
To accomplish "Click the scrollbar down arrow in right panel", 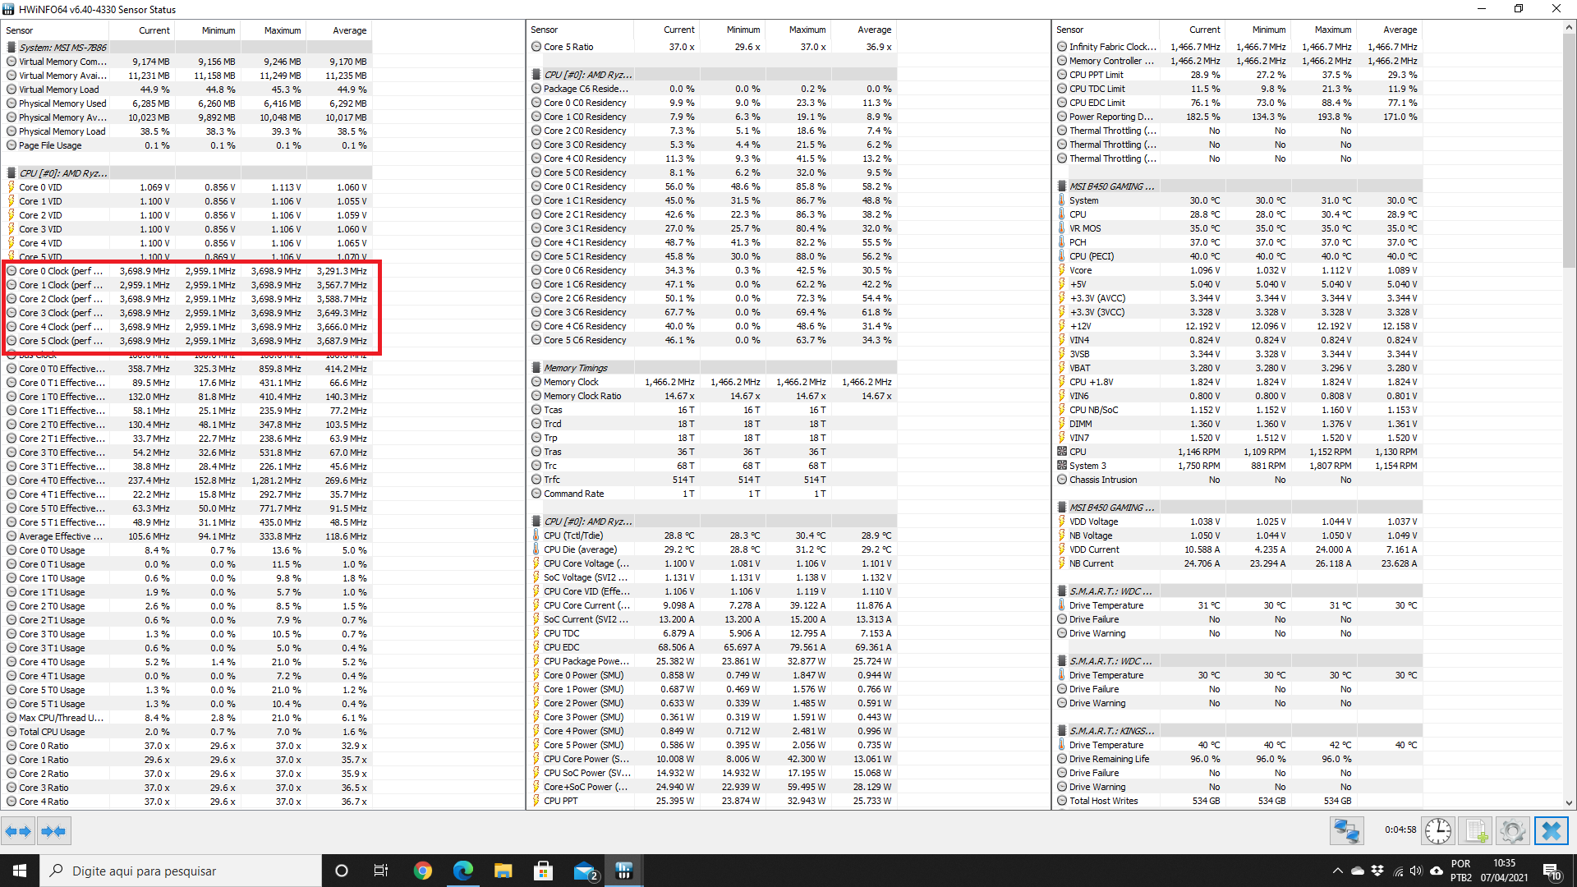I will coord(1570,803).
